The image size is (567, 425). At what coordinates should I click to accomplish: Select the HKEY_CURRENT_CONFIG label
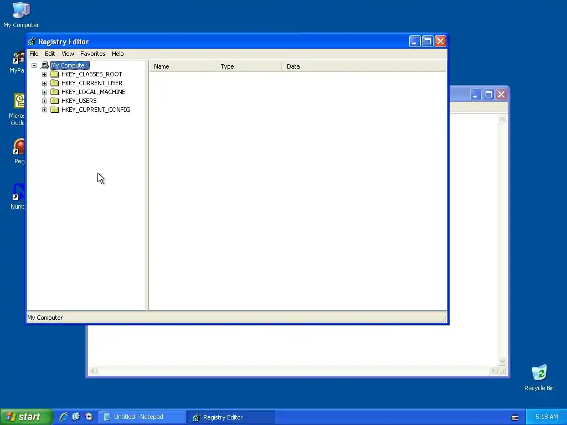[95, 110]
